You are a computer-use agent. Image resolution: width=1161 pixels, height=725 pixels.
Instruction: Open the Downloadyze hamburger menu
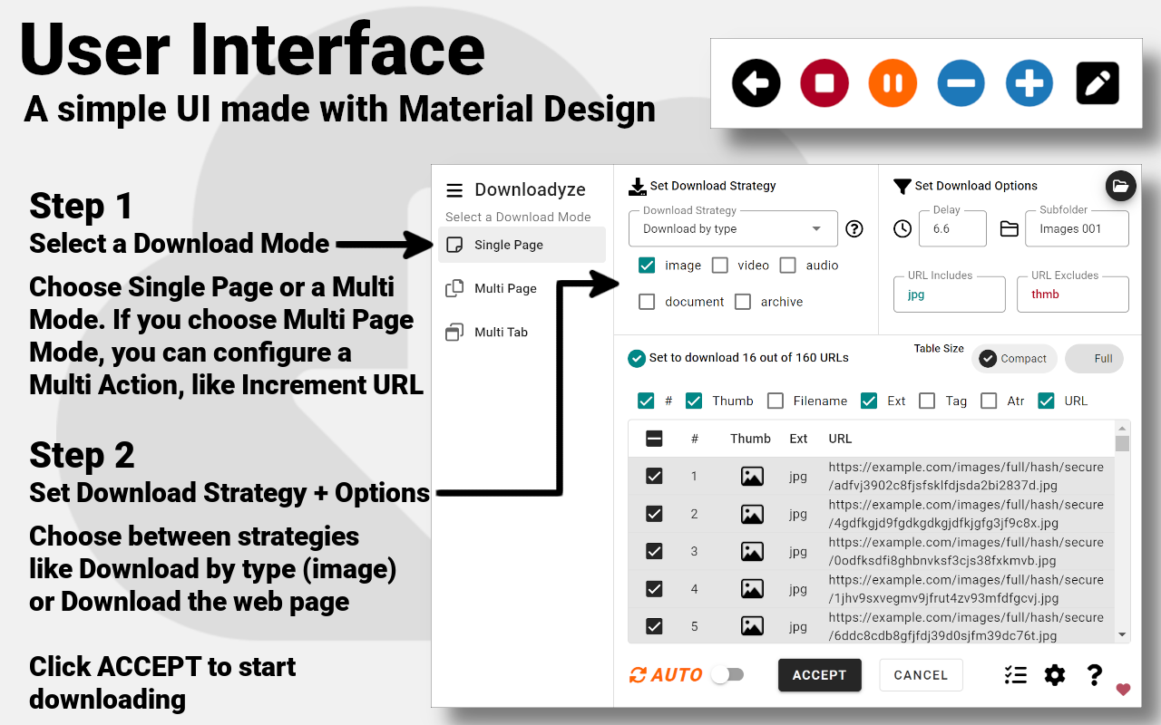[454, 190]
